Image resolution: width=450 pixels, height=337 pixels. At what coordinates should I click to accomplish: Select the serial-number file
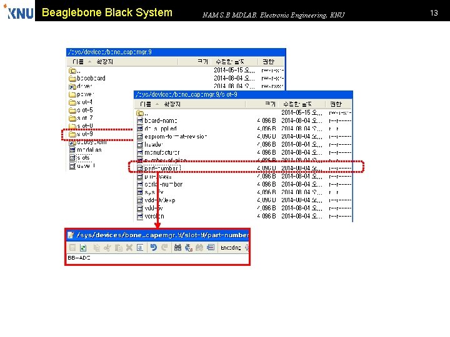coord(160,184)
